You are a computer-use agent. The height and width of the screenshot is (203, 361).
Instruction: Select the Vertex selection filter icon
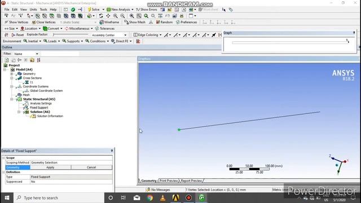coord(38,16)
